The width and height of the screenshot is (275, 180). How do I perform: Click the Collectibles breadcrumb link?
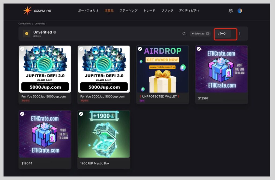[24, 24]
